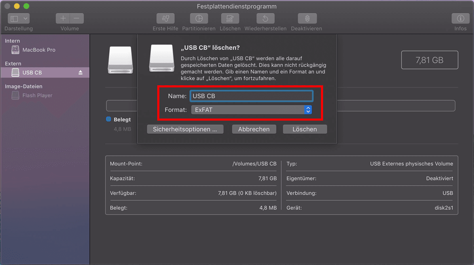
Task: Expand the Darstellung dropdown chevron
Action: click(x=25, y=19)
